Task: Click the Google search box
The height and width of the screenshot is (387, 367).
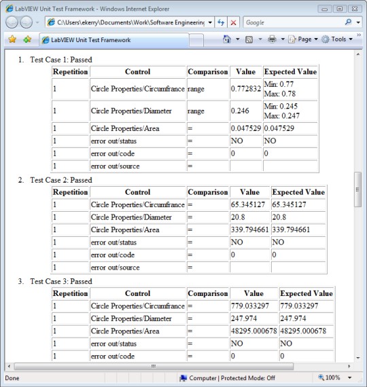Action: pyautogui.click(x=293, y=22)
